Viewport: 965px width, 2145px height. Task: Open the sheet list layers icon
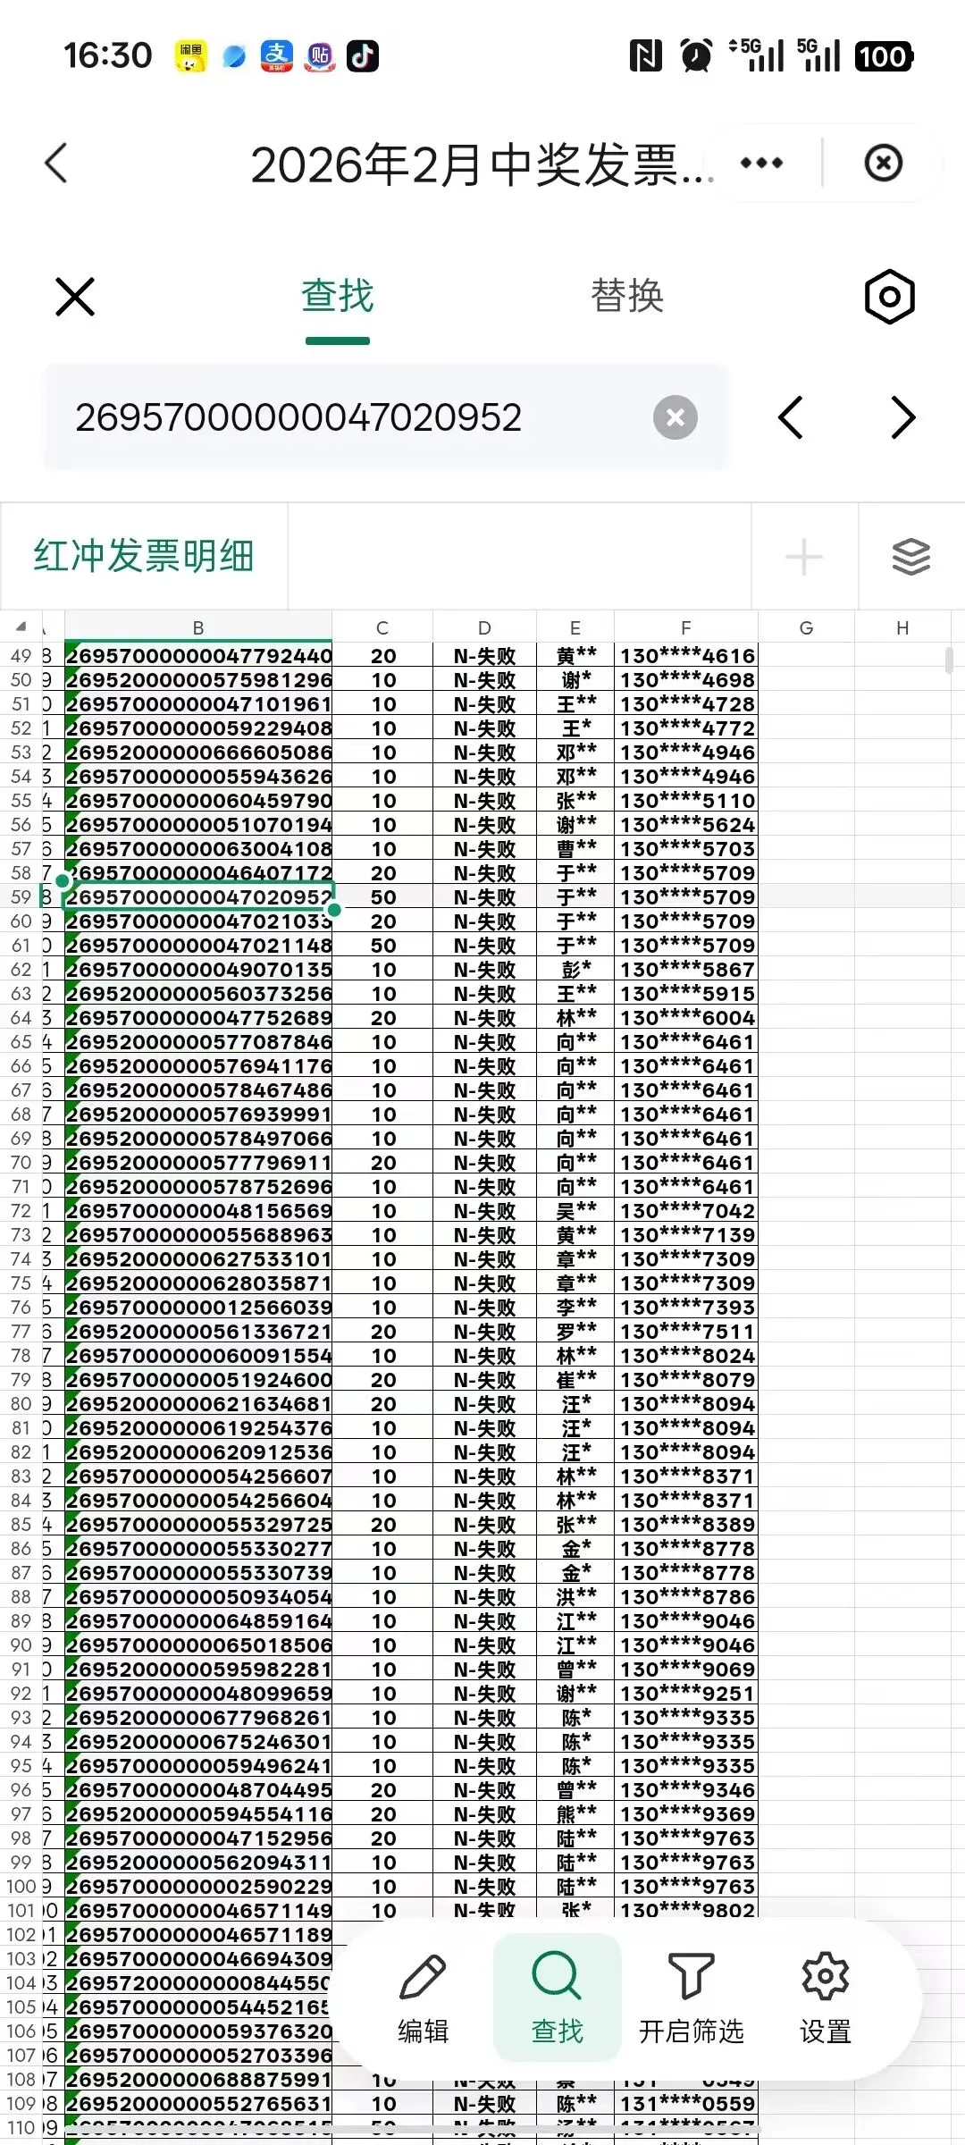pos(911,558)
